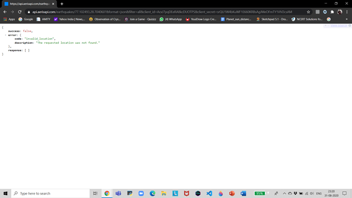Viewport: 352px width, 198px height.
Task: Click the success false value
Action: pos(27,31)
